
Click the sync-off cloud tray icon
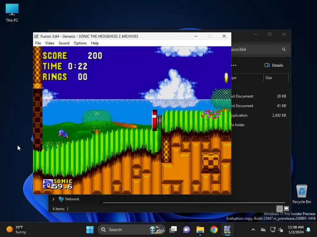(263, 230)
